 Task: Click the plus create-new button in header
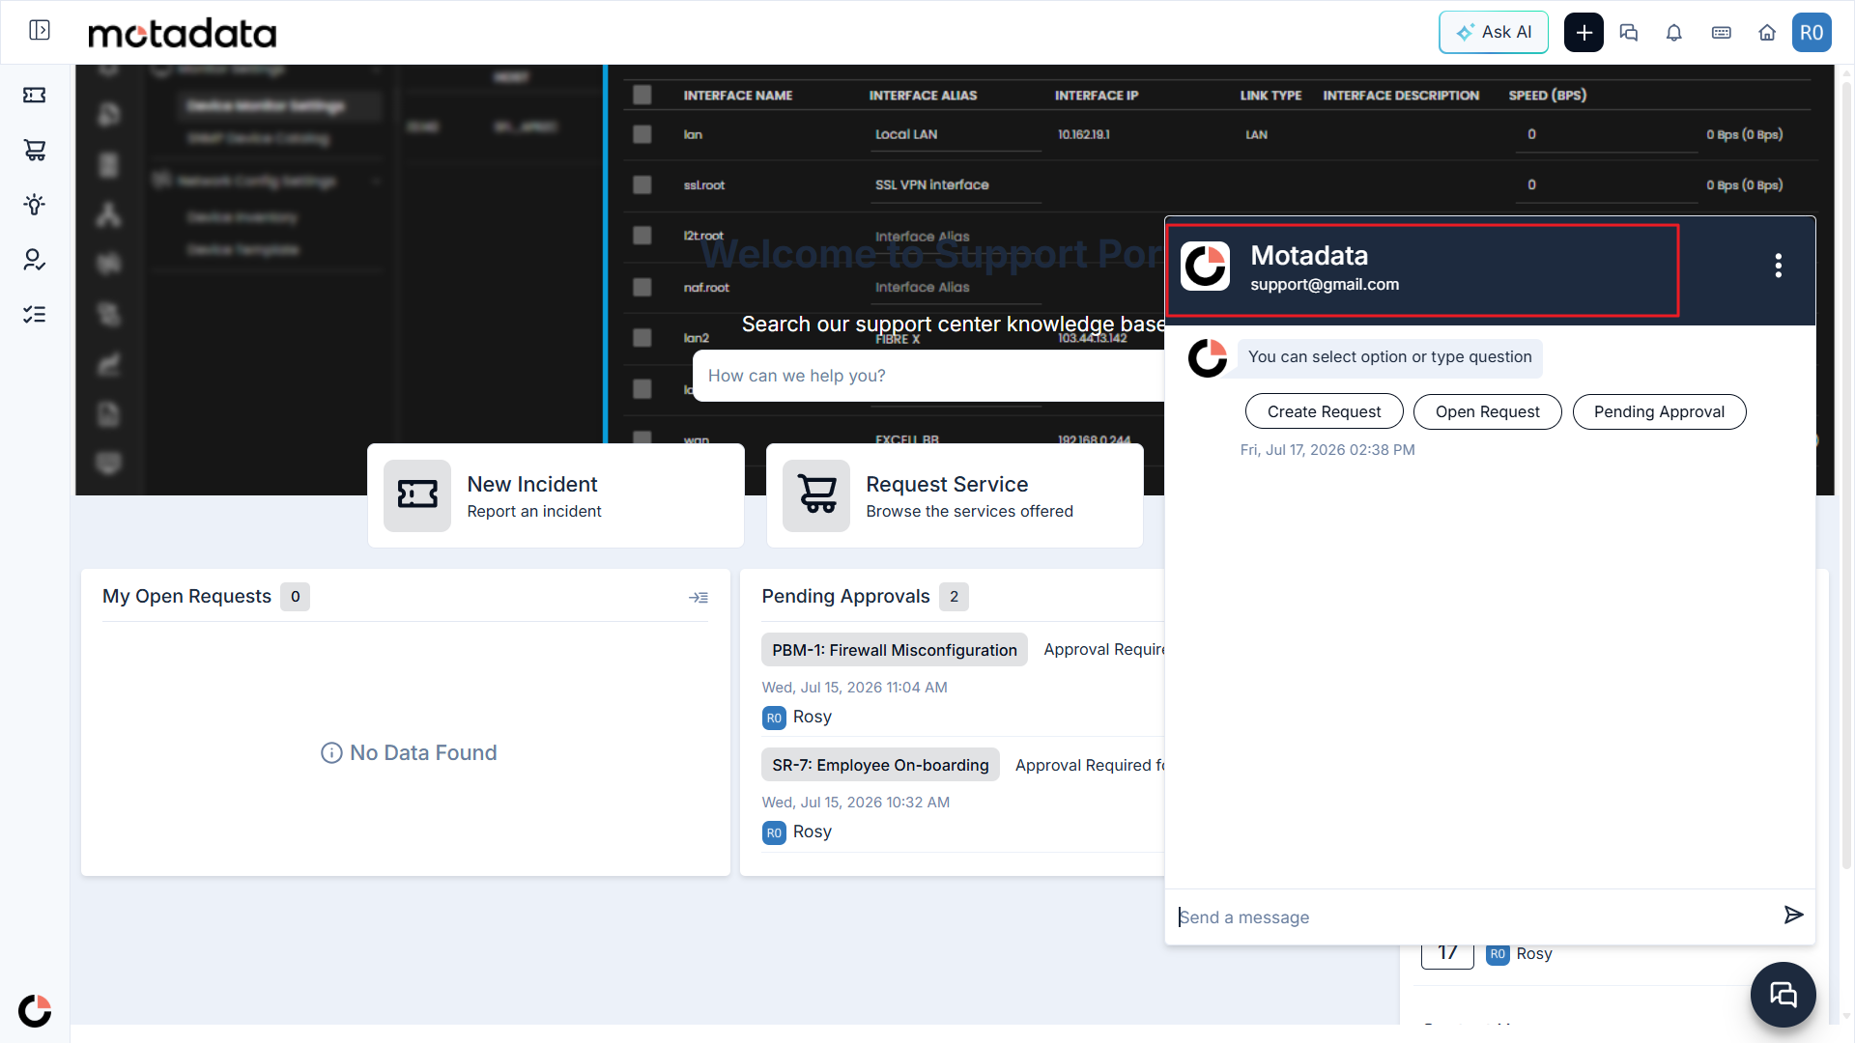[1584, 32]
